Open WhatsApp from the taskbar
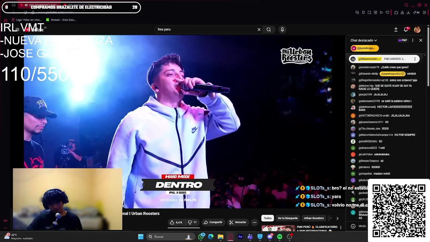This screenshot has width=430, height=242. pos(201,237)
